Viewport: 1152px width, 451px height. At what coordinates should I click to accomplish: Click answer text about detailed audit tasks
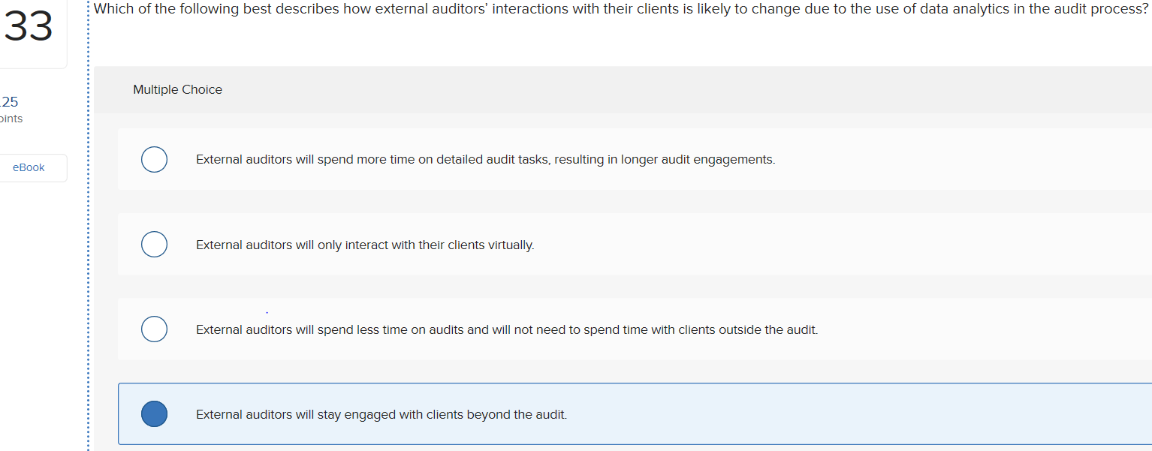point(485,159)
